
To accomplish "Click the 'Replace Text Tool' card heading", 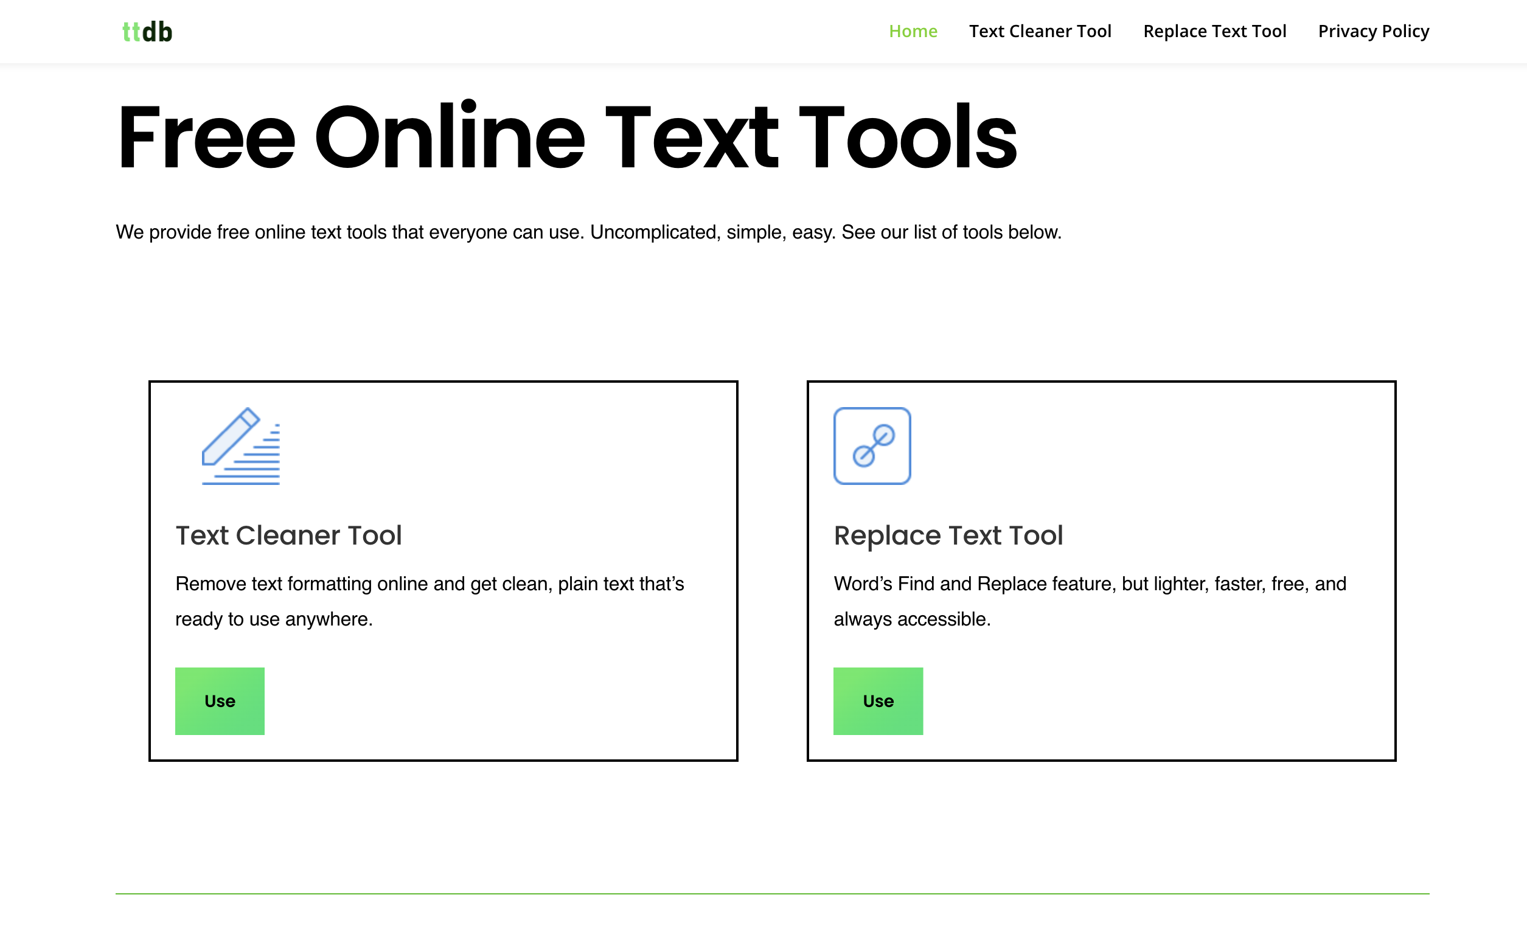I will point(947,535).
